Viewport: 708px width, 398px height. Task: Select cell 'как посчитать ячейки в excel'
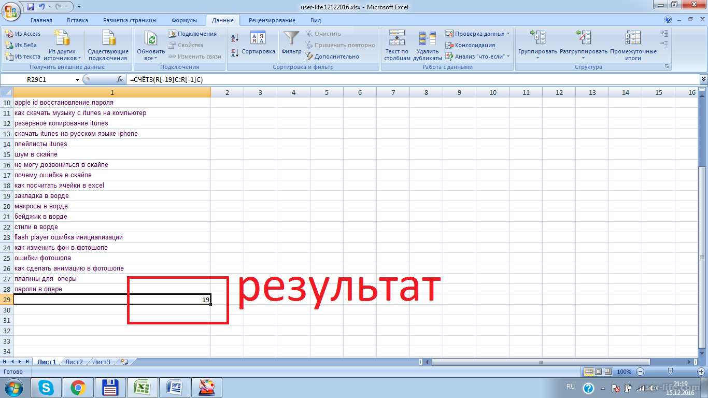111,185
